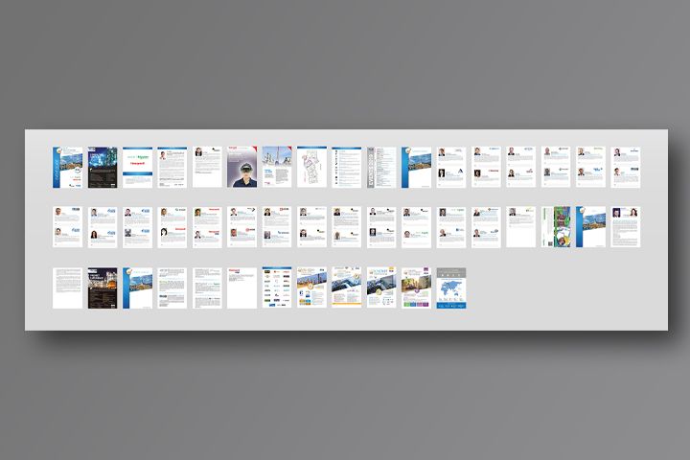Select the page with two portraits side by side at top
Viewport: 690px width, 460px height.
click(625, 227)
